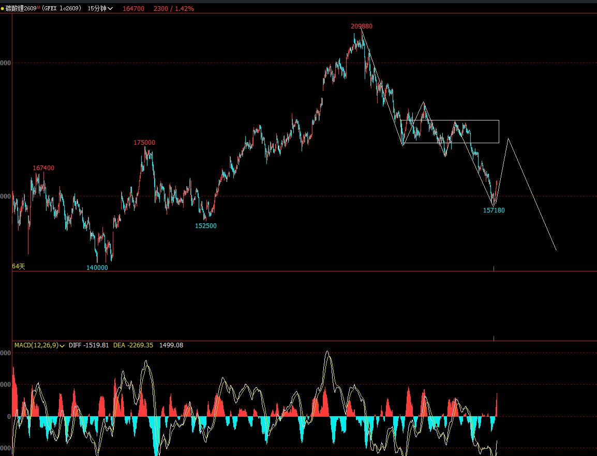Click the red M marker after 碳酸锂2609
The height and width of the screenshot is (456, 597).
coord(38,7)
